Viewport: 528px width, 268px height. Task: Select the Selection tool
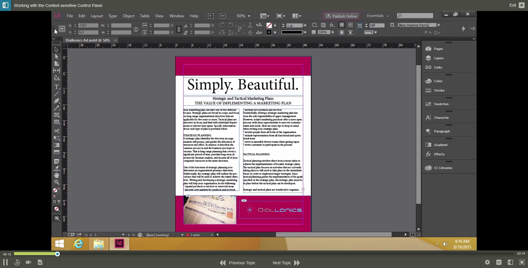tap(56, 50)
